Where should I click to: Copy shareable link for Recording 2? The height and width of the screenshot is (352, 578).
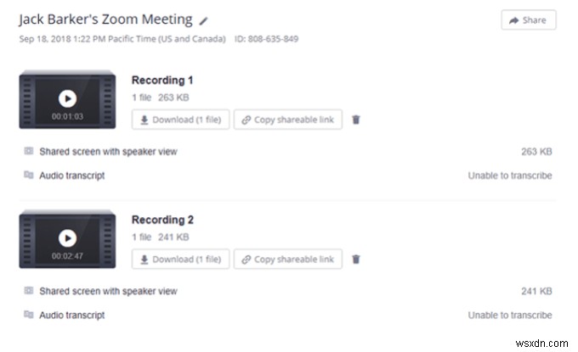(x=287, y=260)
